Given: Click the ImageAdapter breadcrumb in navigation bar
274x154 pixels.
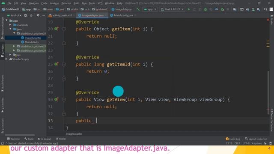Looking at the screenshot, I should pos(122,9).
